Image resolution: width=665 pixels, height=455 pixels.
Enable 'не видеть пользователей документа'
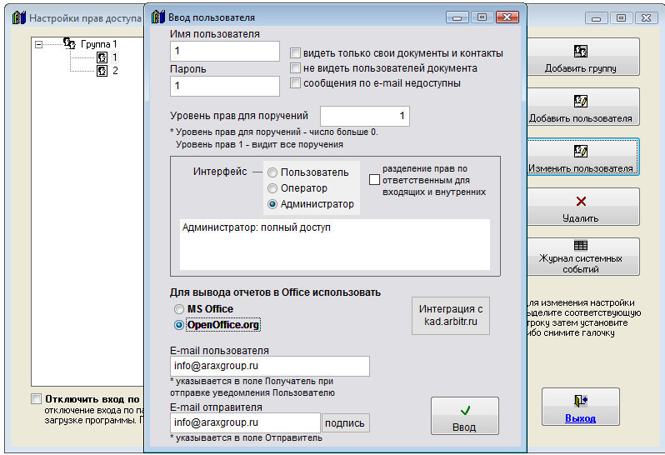coord(295,67)
